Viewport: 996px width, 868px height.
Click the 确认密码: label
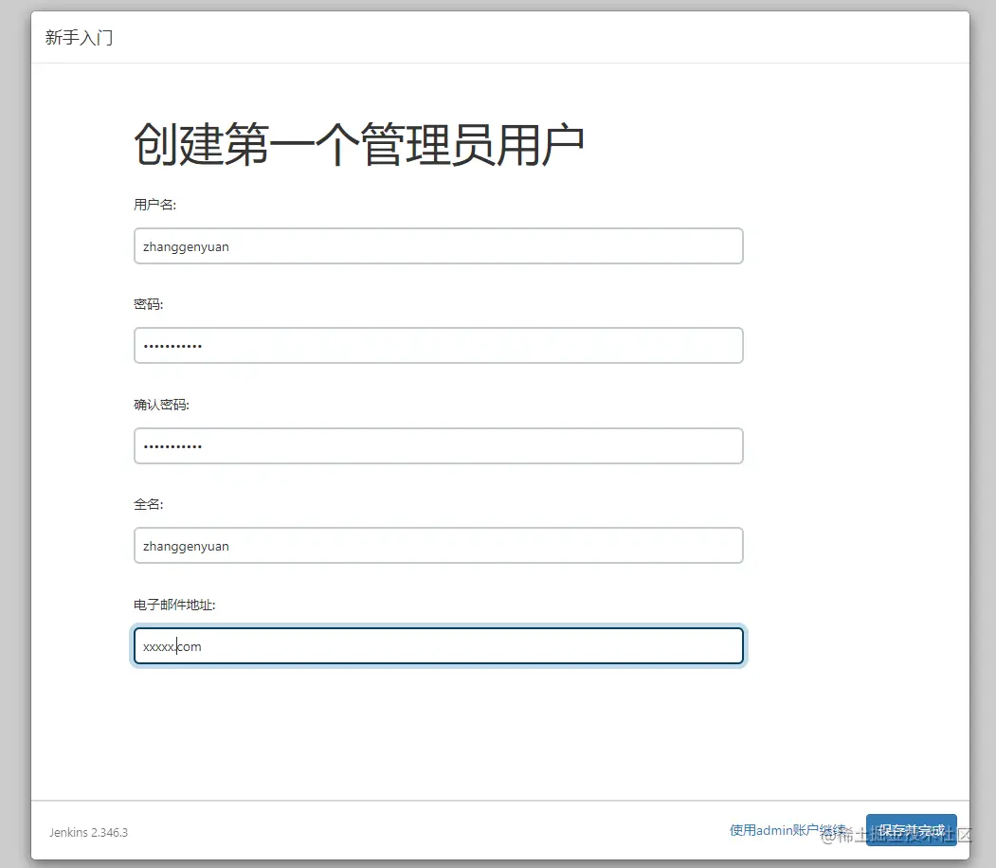[161, 405]
